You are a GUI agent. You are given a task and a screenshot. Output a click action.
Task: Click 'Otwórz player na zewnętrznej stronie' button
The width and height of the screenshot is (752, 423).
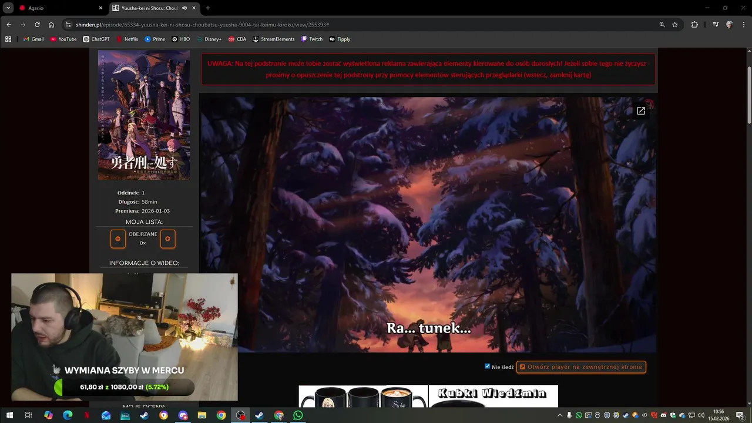pos(581,367)
